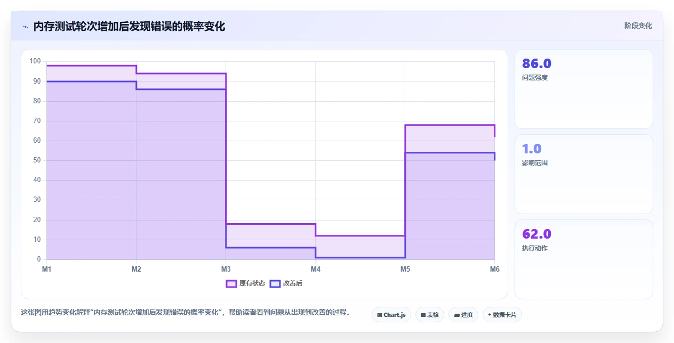This screenshot has height=343, width=674.
Task: Select the 表格 tag
Action: point(429,315)
